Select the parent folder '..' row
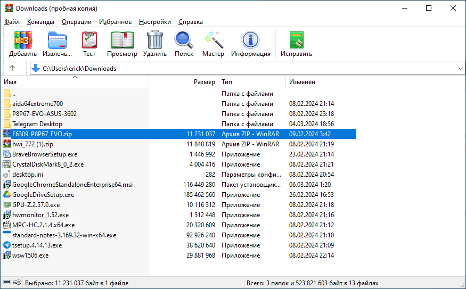The height and width of the screenshot is (289, 466). pyautogui.click(x=178, y=94)
